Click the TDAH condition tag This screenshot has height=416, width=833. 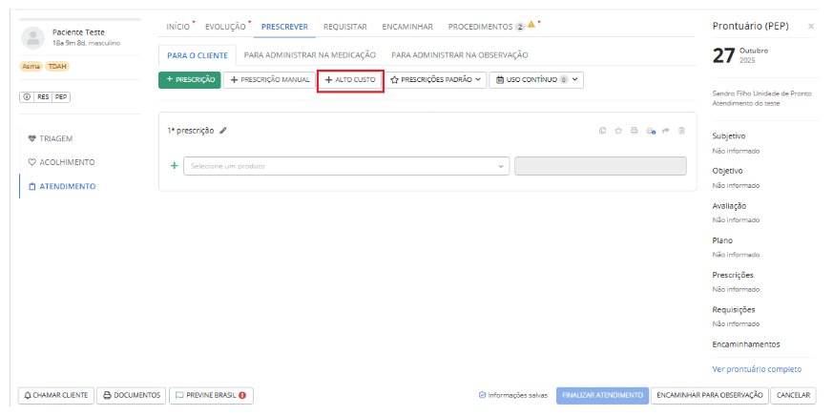click(x=57, y=67)
